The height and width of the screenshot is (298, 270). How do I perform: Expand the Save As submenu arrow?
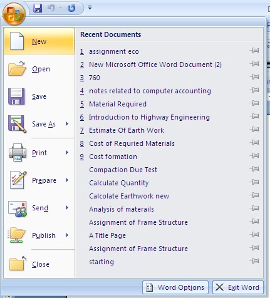coord(67,124)
